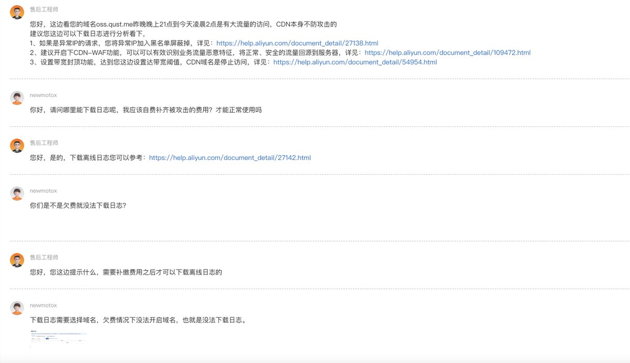This screenshot has width=630, height=363.
Task: Open help link document_detail/54954.html
Action: coord(355,62)
